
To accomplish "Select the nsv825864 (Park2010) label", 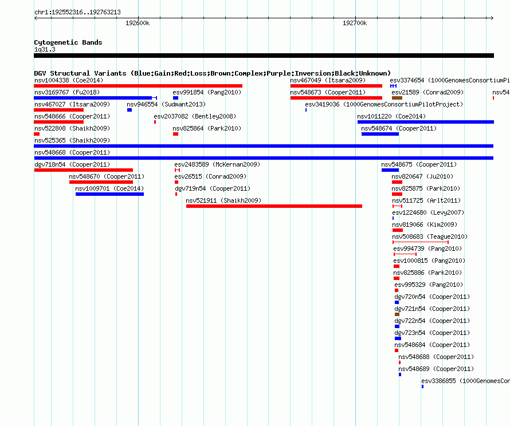I will coord(207,128).
